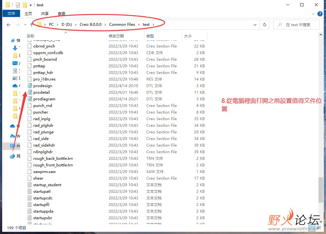Select the prodiagram DTL file icon

pyautogui.click(x=30, y=99)
